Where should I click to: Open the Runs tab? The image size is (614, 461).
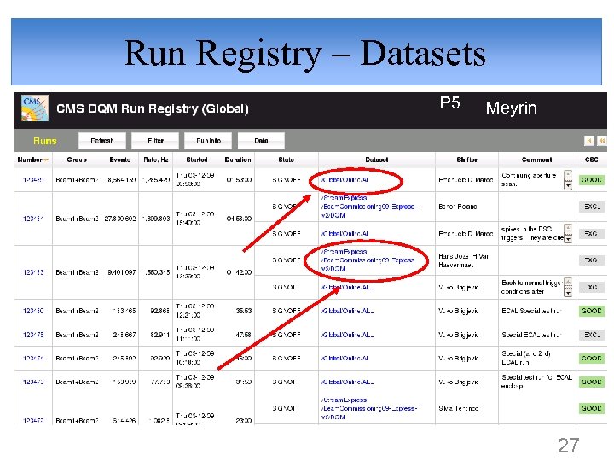pos(45,141)
